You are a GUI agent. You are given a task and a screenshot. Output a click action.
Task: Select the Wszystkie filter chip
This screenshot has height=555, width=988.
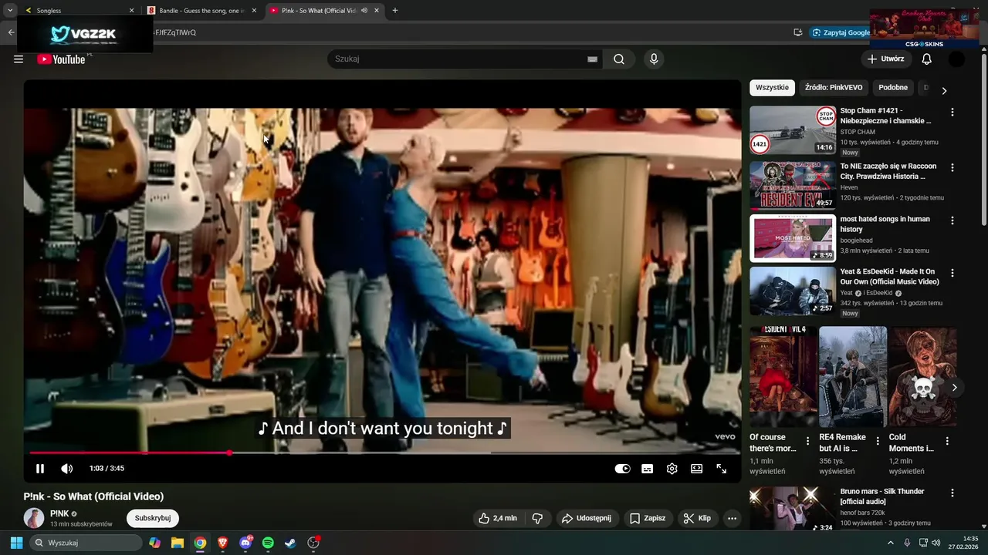tap(772, 87)
